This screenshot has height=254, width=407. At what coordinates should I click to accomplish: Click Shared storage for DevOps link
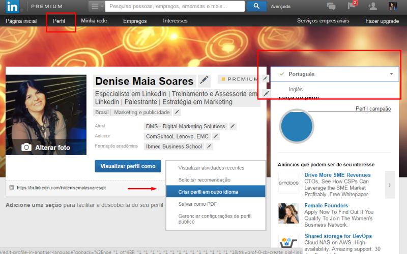tap(338, 236)
